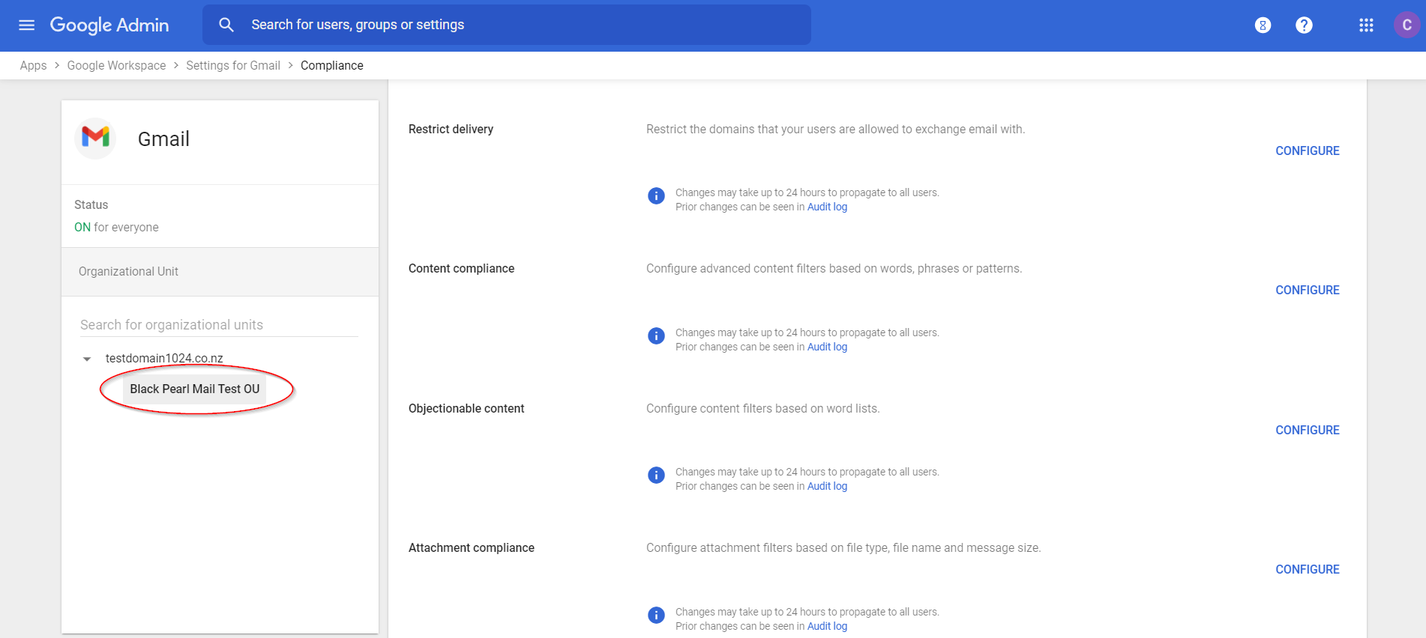Select the testdomain1024.co.nz organizational unit
The image size is (1426, 638).
tap(164, 358)
